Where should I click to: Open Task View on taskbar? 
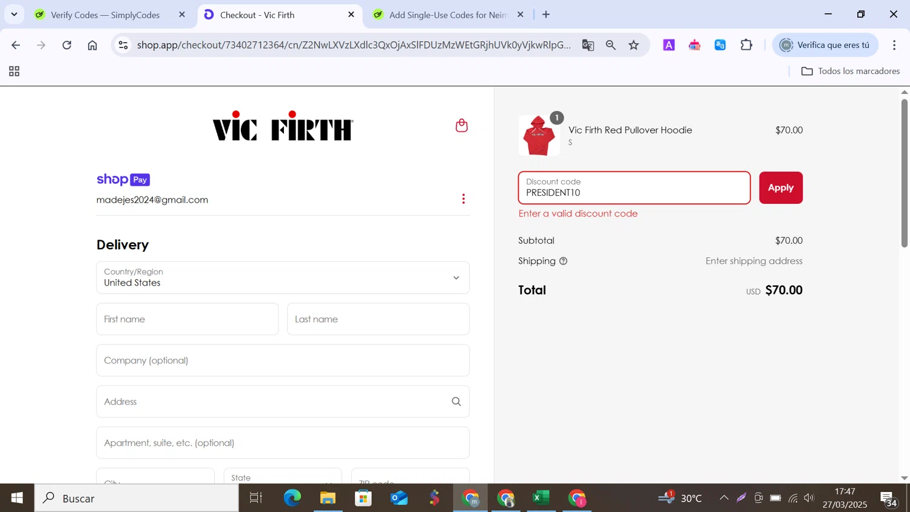pyautogui.click(x=256, y=498)
